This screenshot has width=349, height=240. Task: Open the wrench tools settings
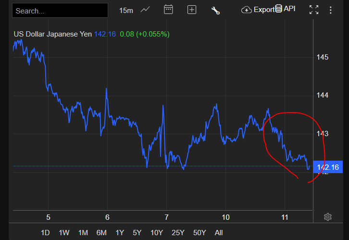215,10
